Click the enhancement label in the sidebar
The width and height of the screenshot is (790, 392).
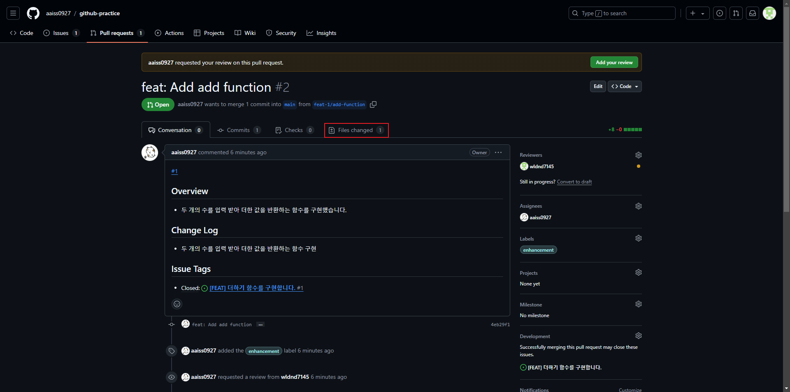tap(539, 250)
